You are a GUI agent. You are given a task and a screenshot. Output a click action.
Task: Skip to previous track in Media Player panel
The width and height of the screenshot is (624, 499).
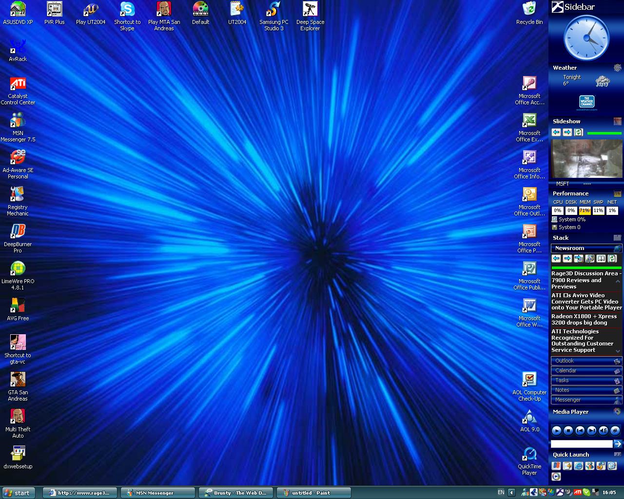(x=580, y=430)
